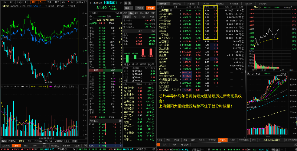
Task: Click chart scroll-left arrow under volume panel
Action: point(2,138)
